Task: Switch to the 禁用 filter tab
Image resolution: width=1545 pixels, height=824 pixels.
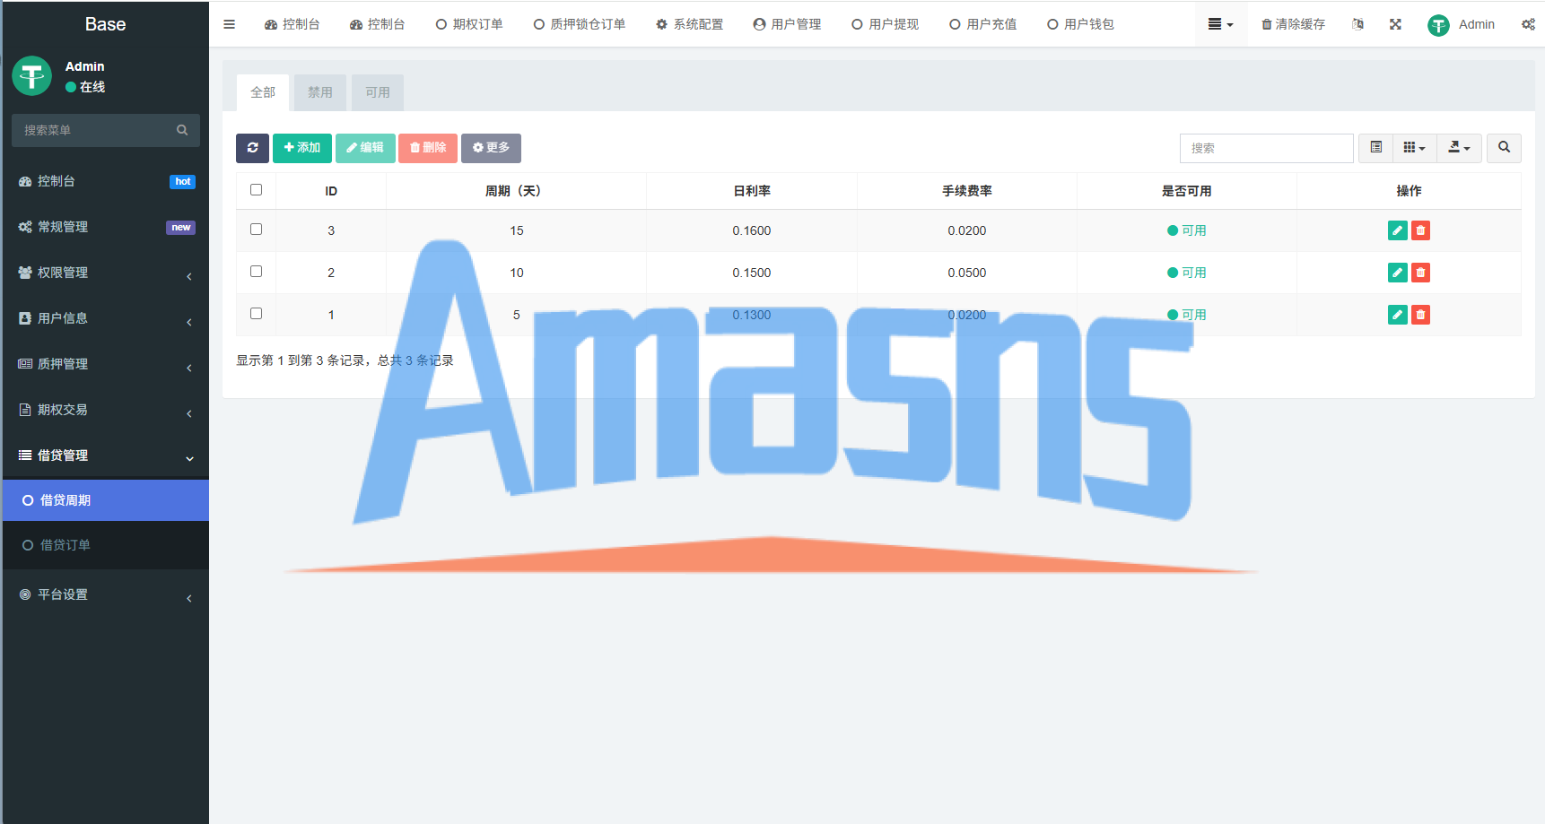Action: coord(320,92)
